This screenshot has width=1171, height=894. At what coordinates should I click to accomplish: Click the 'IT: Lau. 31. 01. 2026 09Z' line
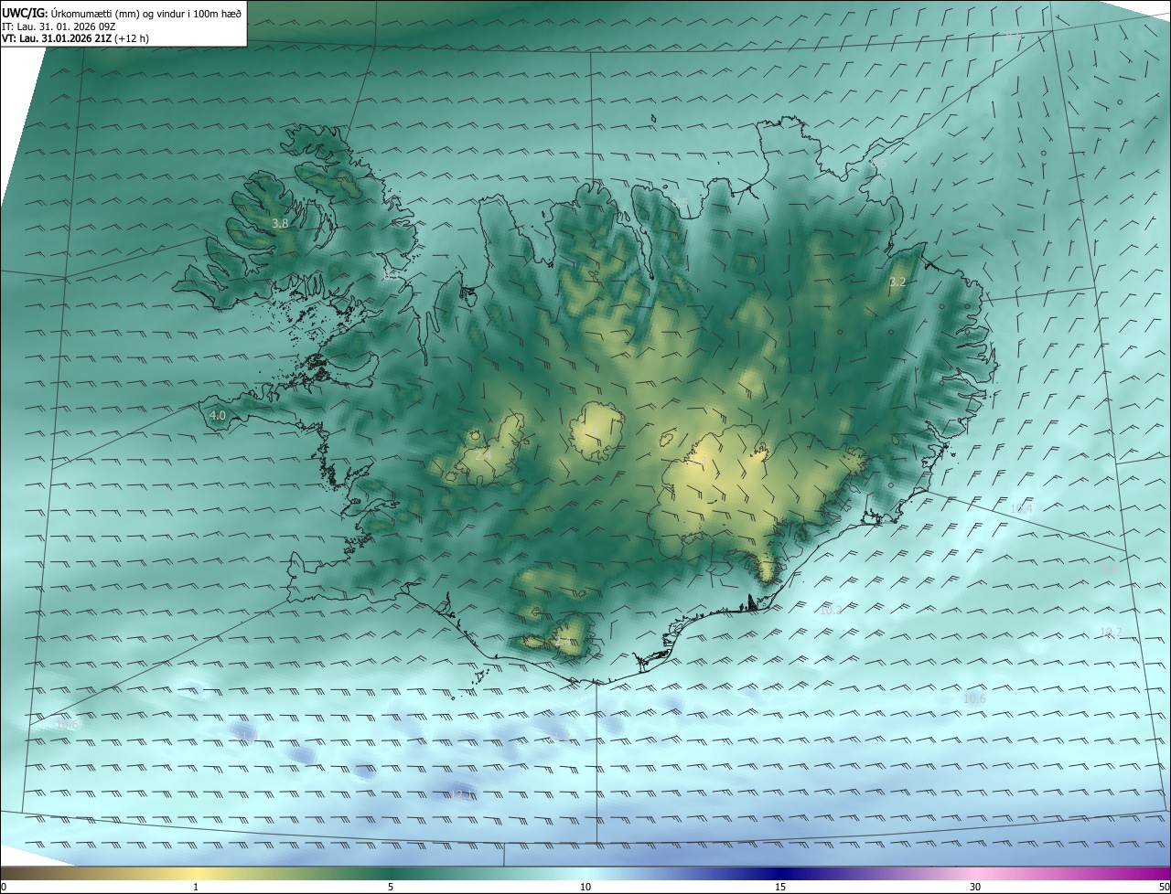coord(59,27)
